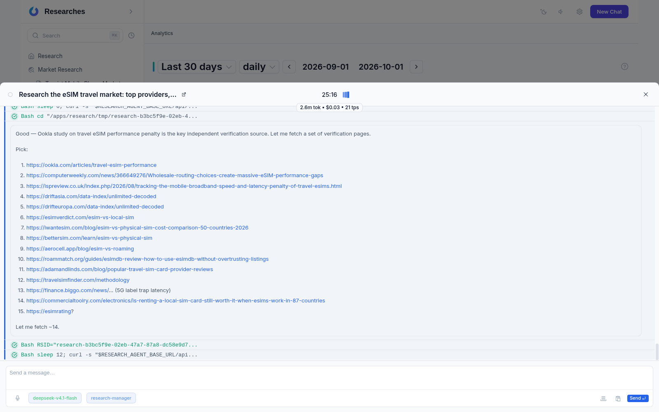Image resolution: width=659 pixels, height=412 pixels.
Task: Open history clock icon next to search
Action: tap(131, 35)
